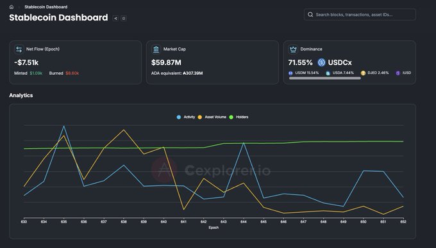Toggle the Asset Volume legend entry
Image resolution: width=436 pixels, height=248 pixels.
click(212, 117)
